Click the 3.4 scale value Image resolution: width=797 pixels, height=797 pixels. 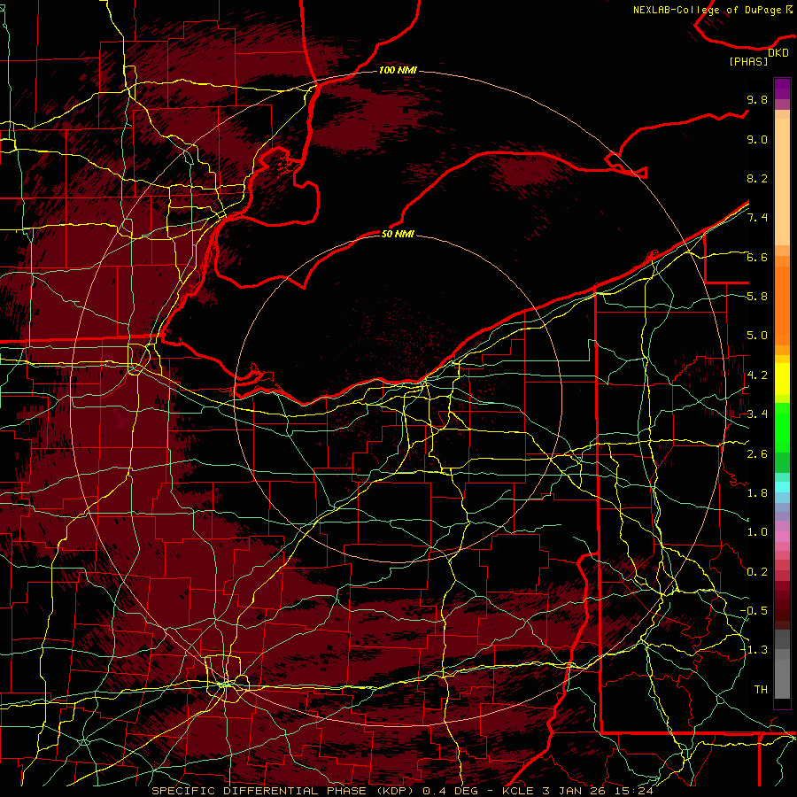757,414
